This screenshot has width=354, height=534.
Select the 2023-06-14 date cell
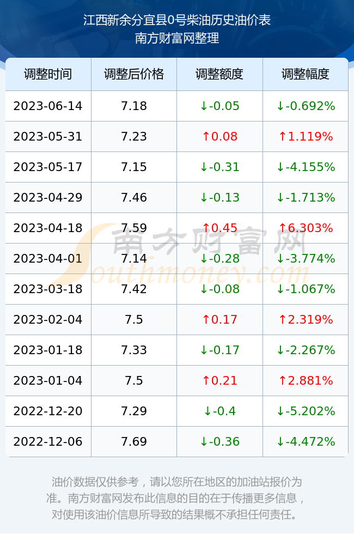48,106
